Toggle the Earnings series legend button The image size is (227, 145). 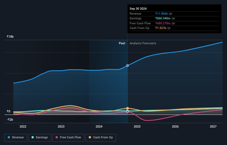coord(40,138)
